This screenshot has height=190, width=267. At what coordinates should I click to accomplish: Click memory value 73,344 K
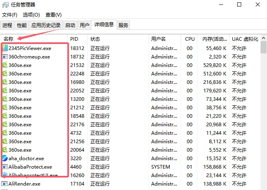point(216,99)
